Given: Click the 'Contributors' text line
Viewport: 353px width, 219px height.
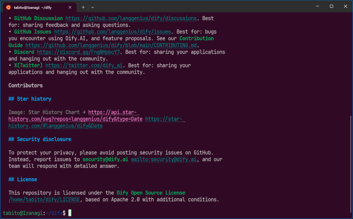Looking at the screenshot, I should [26, 85].
